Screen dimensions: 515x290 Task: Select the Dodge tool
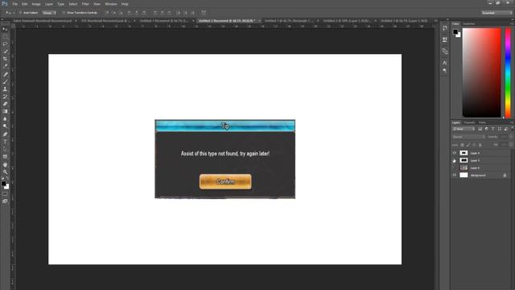click(x=5, y=126)
